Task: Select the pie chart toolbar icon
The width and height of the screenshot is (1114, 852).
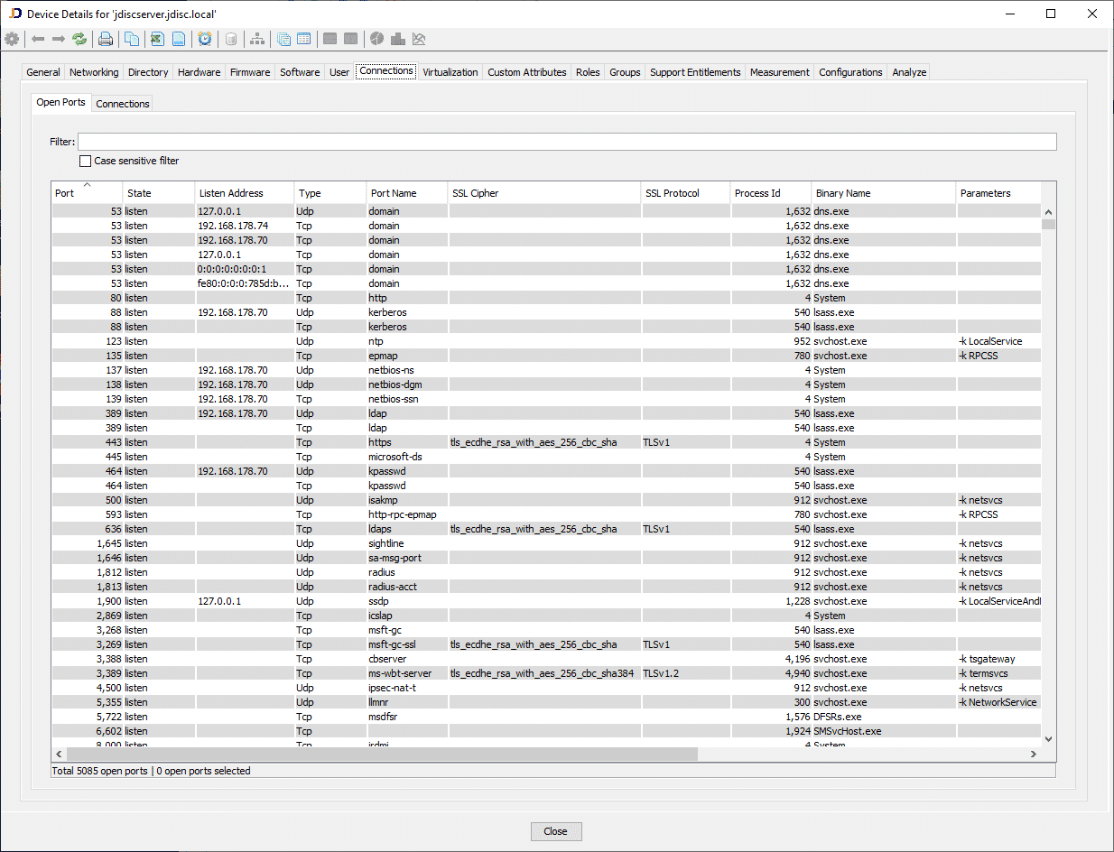Action: (x=376, y=39)
